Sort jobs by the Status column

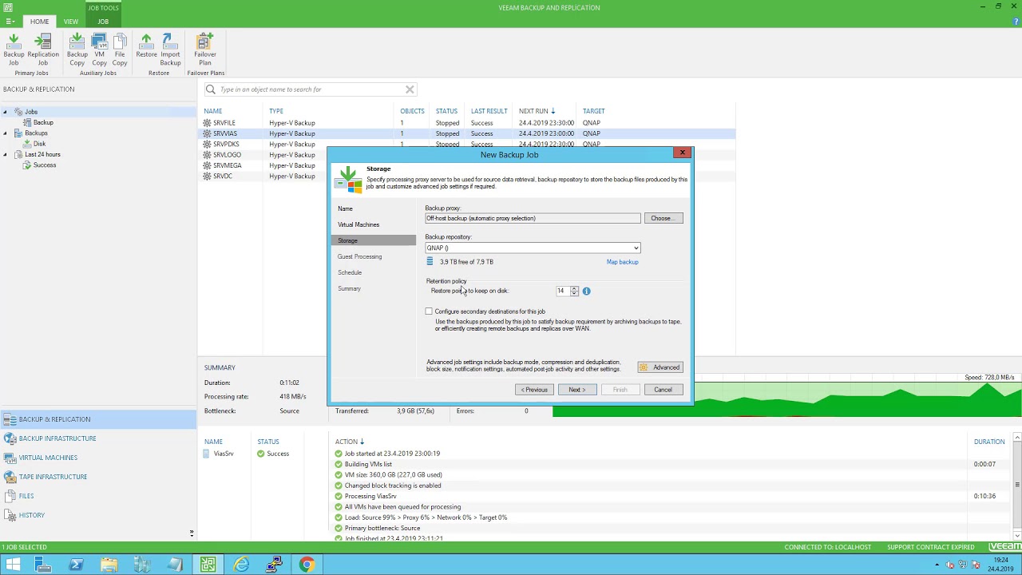coord(446,111)
